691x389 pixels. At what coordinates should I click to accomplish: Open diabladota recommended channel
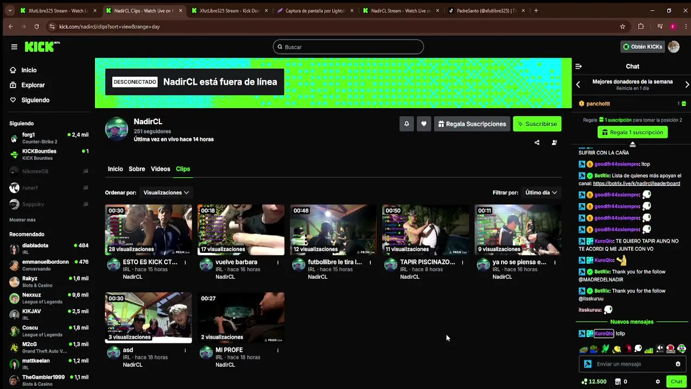tap(49, 249)
